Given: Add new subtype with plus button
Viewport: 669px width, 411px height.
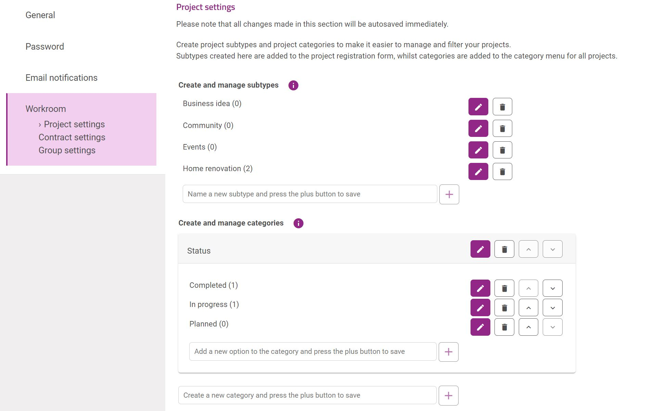Looking at the screenshot, I should 449,194.
